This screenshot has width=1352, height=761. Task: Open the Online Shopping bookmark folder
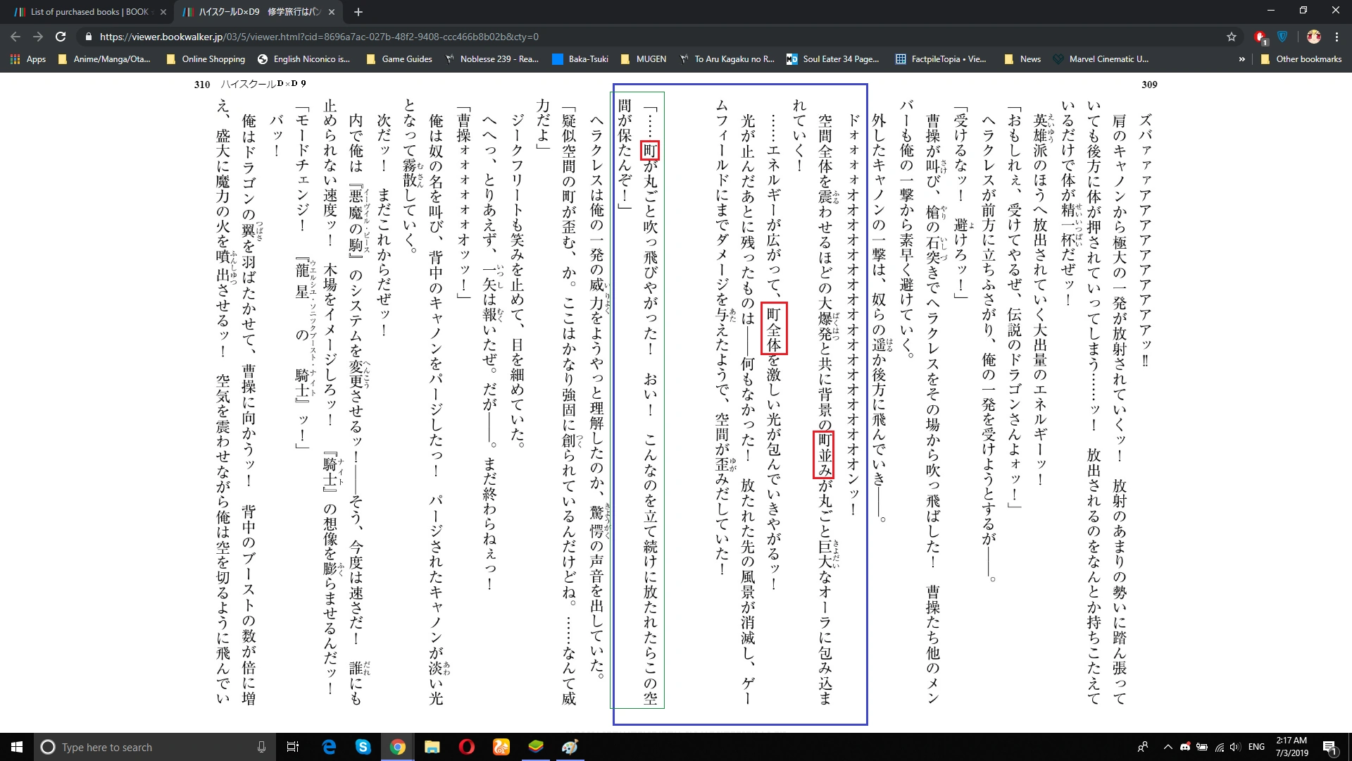pyautogui.click(x=206, y=59)
